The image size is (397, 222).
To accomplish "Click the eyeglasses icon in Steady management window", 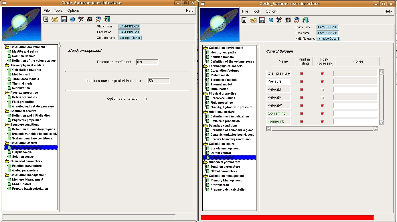I will [98, 19].
